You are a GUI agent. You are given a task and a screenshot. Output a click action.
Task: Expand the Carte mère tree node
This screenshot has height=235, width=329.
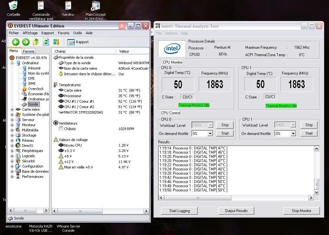pyautogui.click(x=12, y=109)
